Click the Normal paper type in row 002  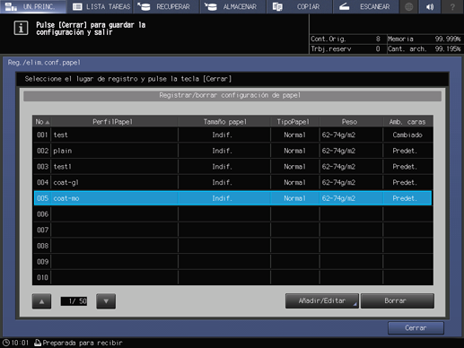294,151
